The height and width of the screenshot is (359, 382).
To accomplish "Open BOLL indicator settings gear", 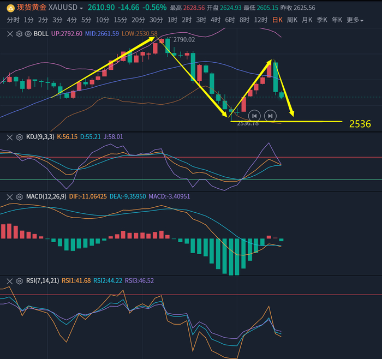I will click(x=19, y=34).
